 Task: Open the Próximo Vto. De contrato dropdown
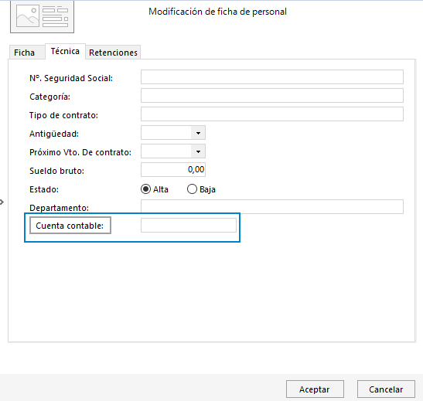point(198,151)
